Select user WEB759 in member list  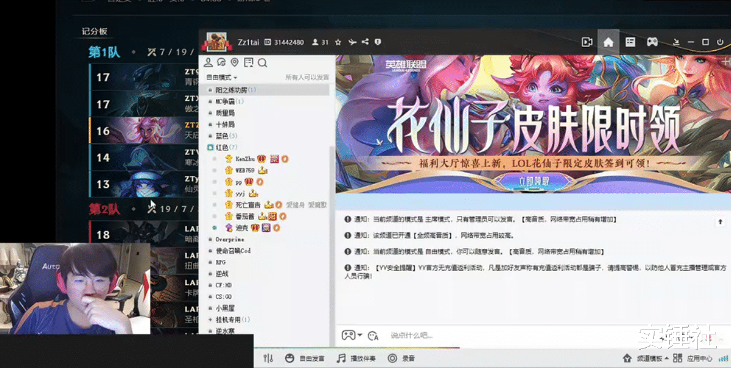click(x=245, y=171)
